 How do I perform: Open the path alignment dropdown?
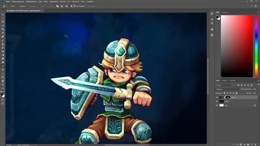pos(62,6)
